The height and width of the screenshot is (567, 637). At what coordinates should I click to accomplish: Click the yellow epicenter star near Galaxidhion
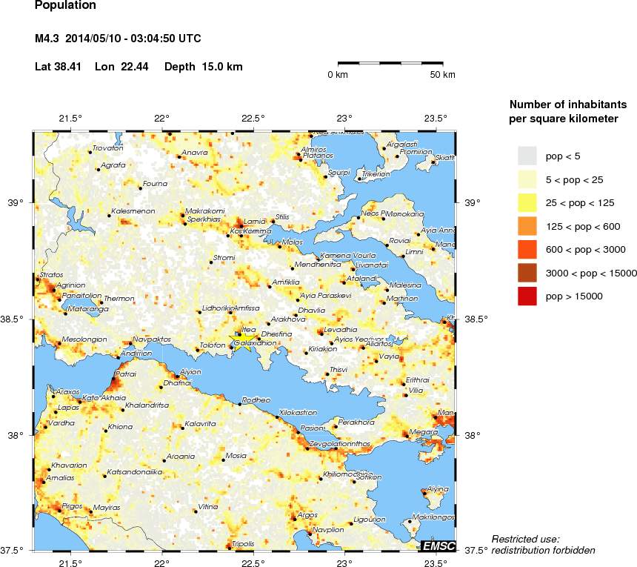click(x=242, y=340)
